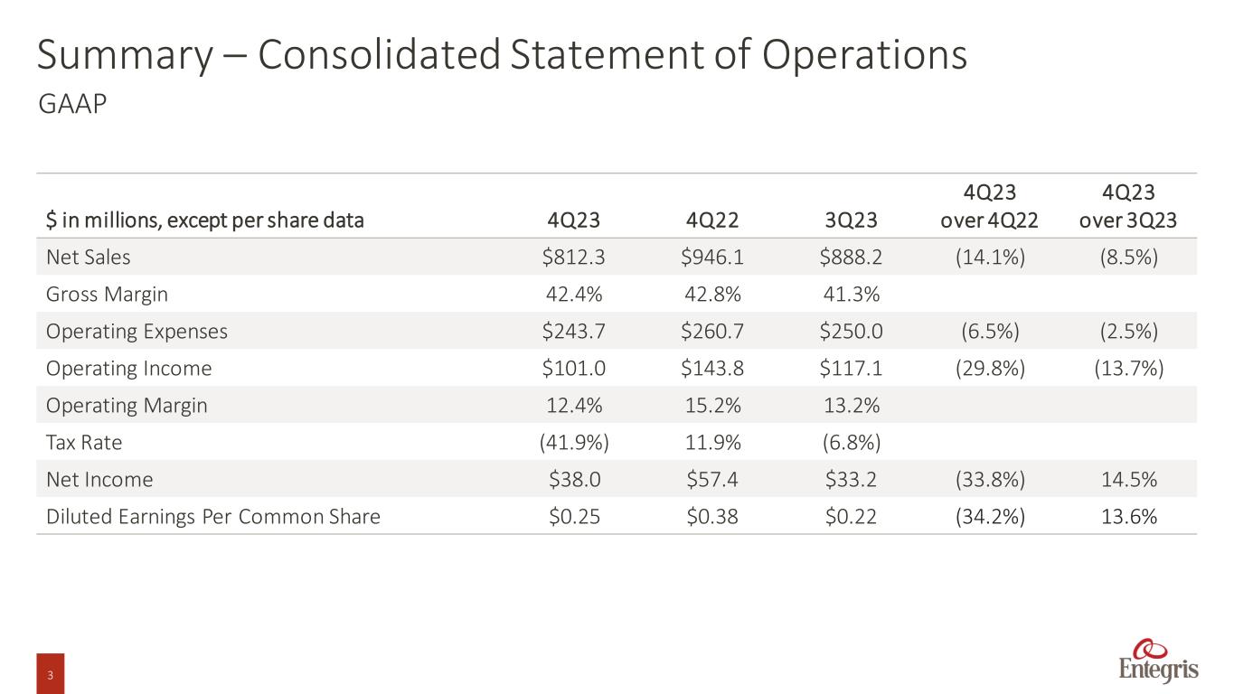
Task: Click the Gross Margin row label
Action: [x=107, y=294]
